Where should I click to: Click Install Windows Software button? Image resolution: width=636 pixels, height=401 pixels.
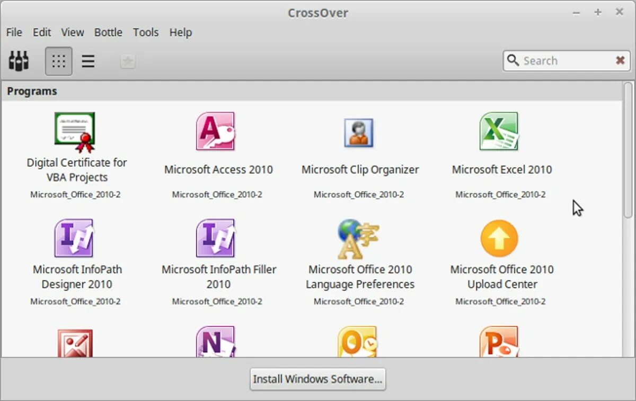pos(317,379)
